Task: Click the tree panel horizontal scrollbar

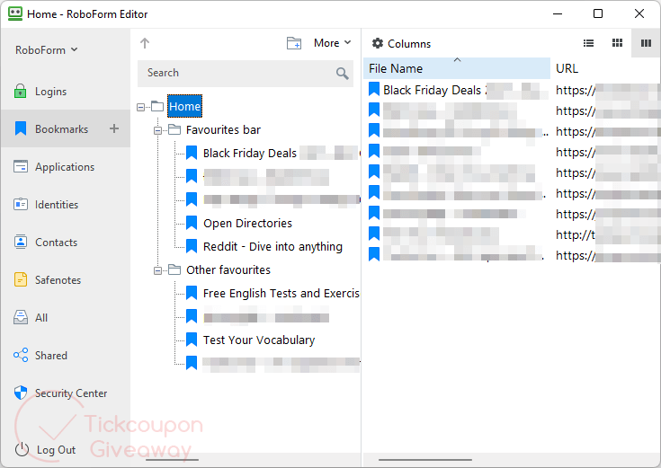Action: 172,460
